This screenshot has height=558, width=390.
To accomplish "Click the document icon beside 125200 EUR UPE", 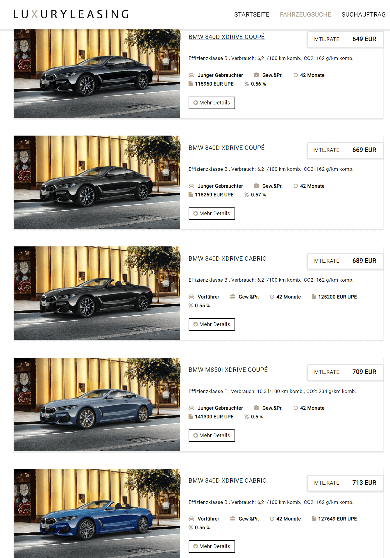I will point(314,297).
